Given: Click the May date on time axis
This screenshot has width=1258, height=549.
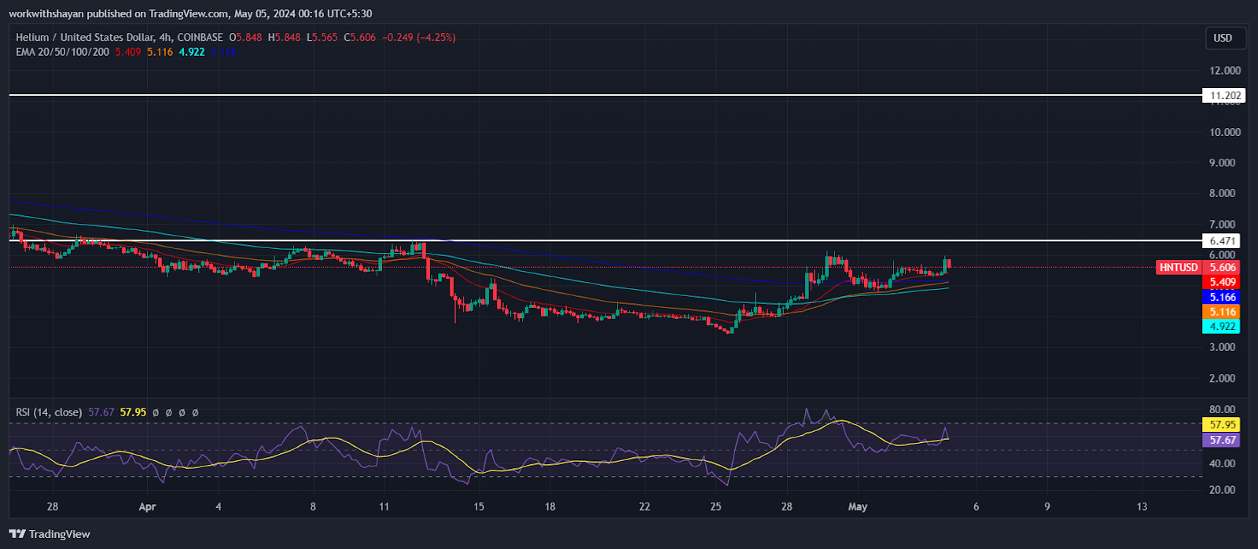Looking at the screenshot, I should pos(858,507).
